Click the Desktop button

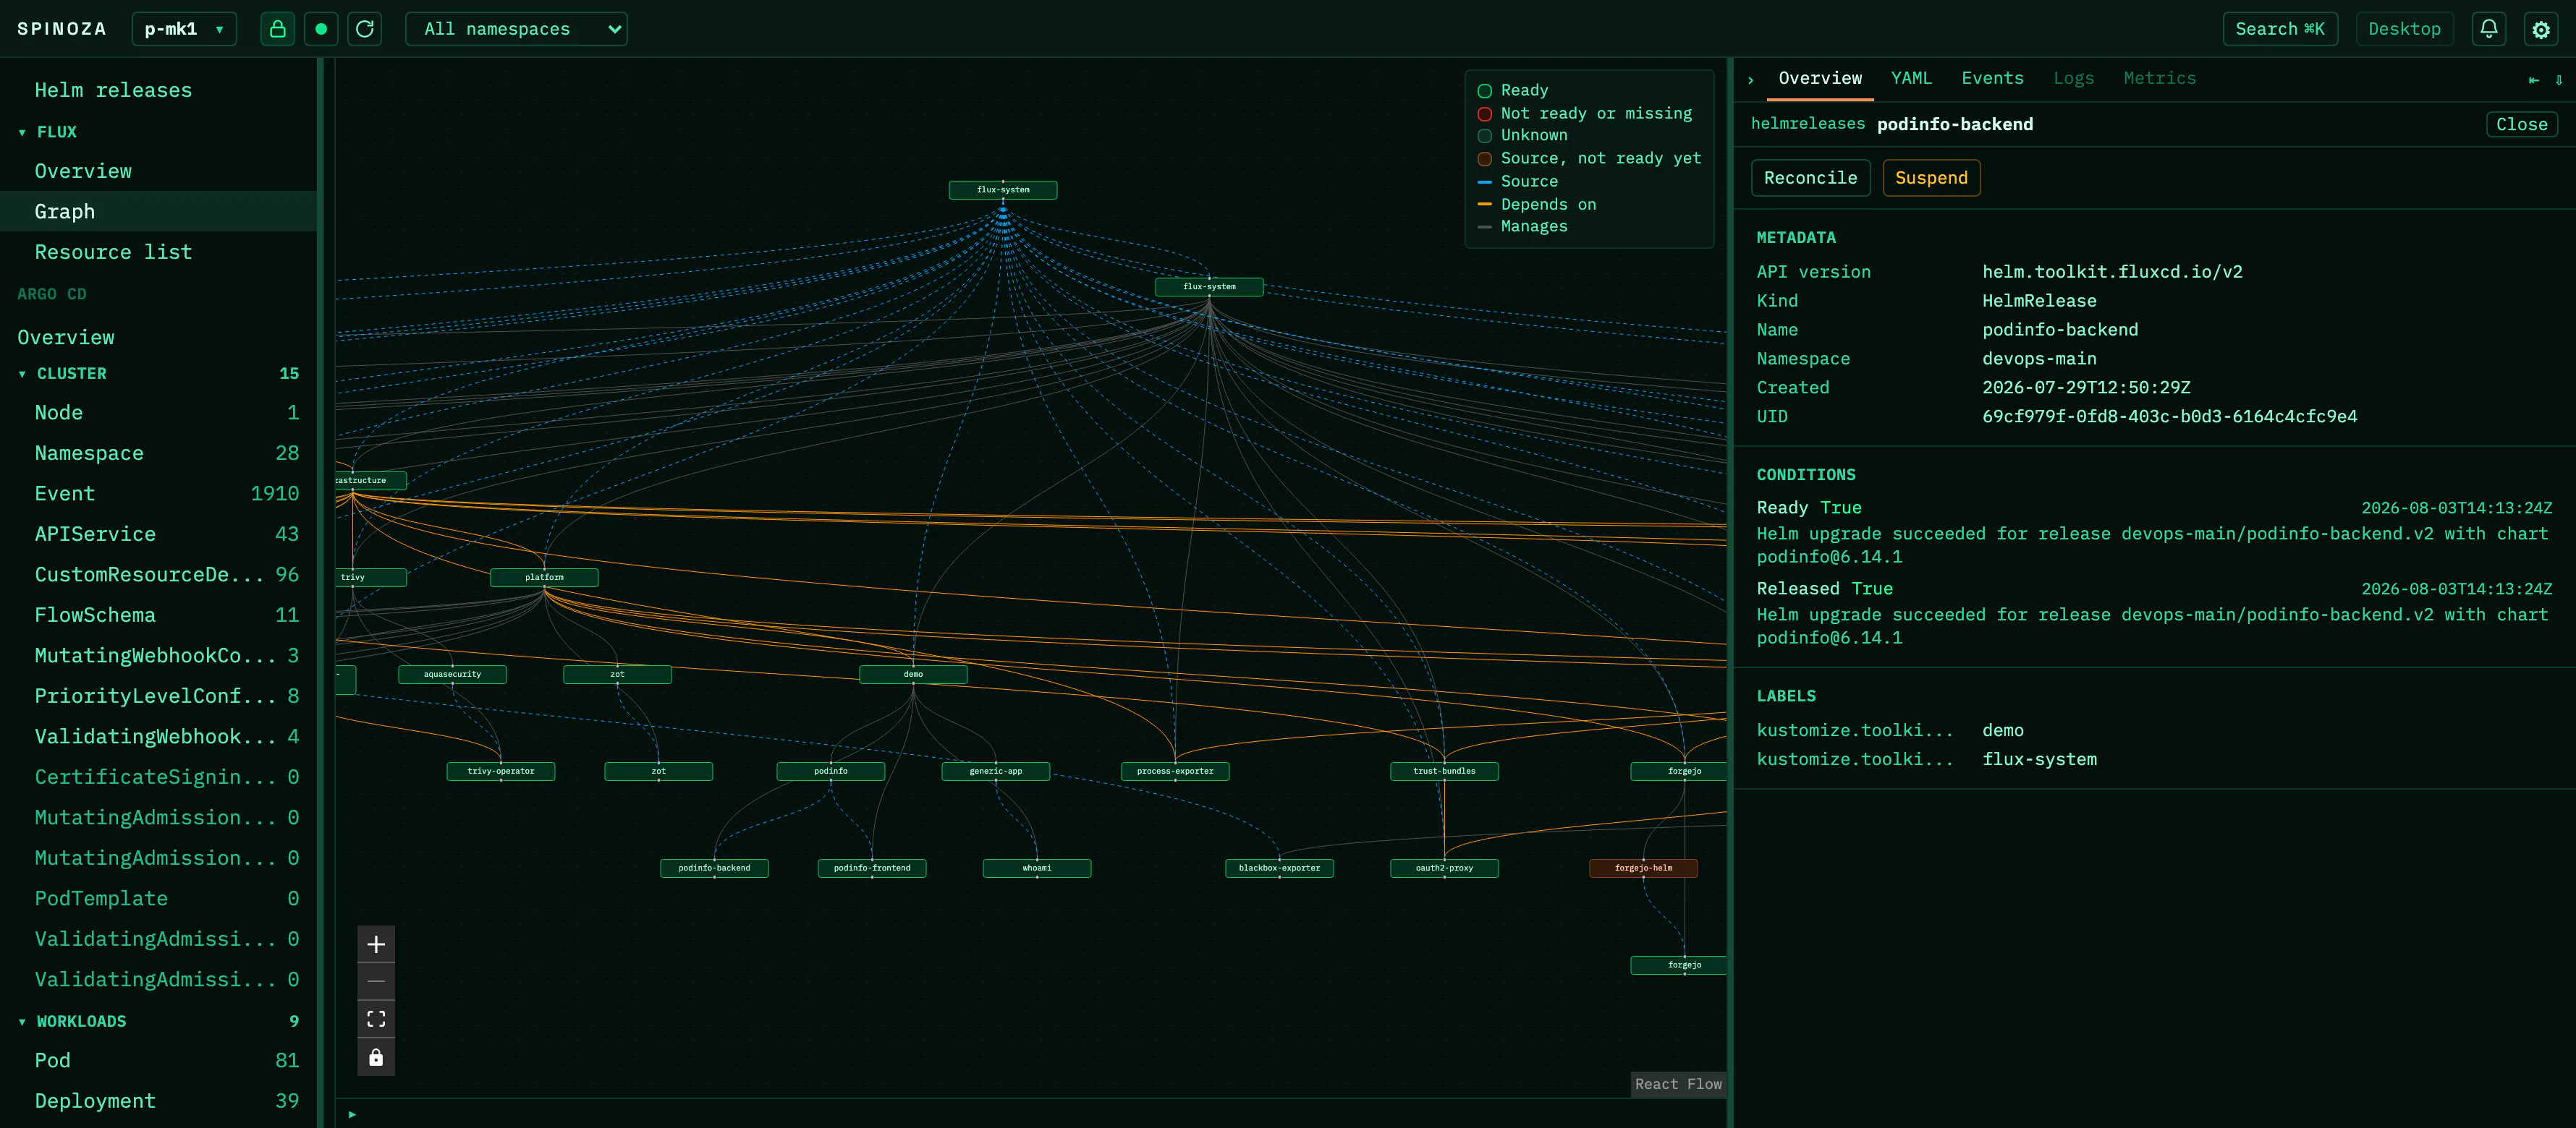click(x=2404, y=29)
